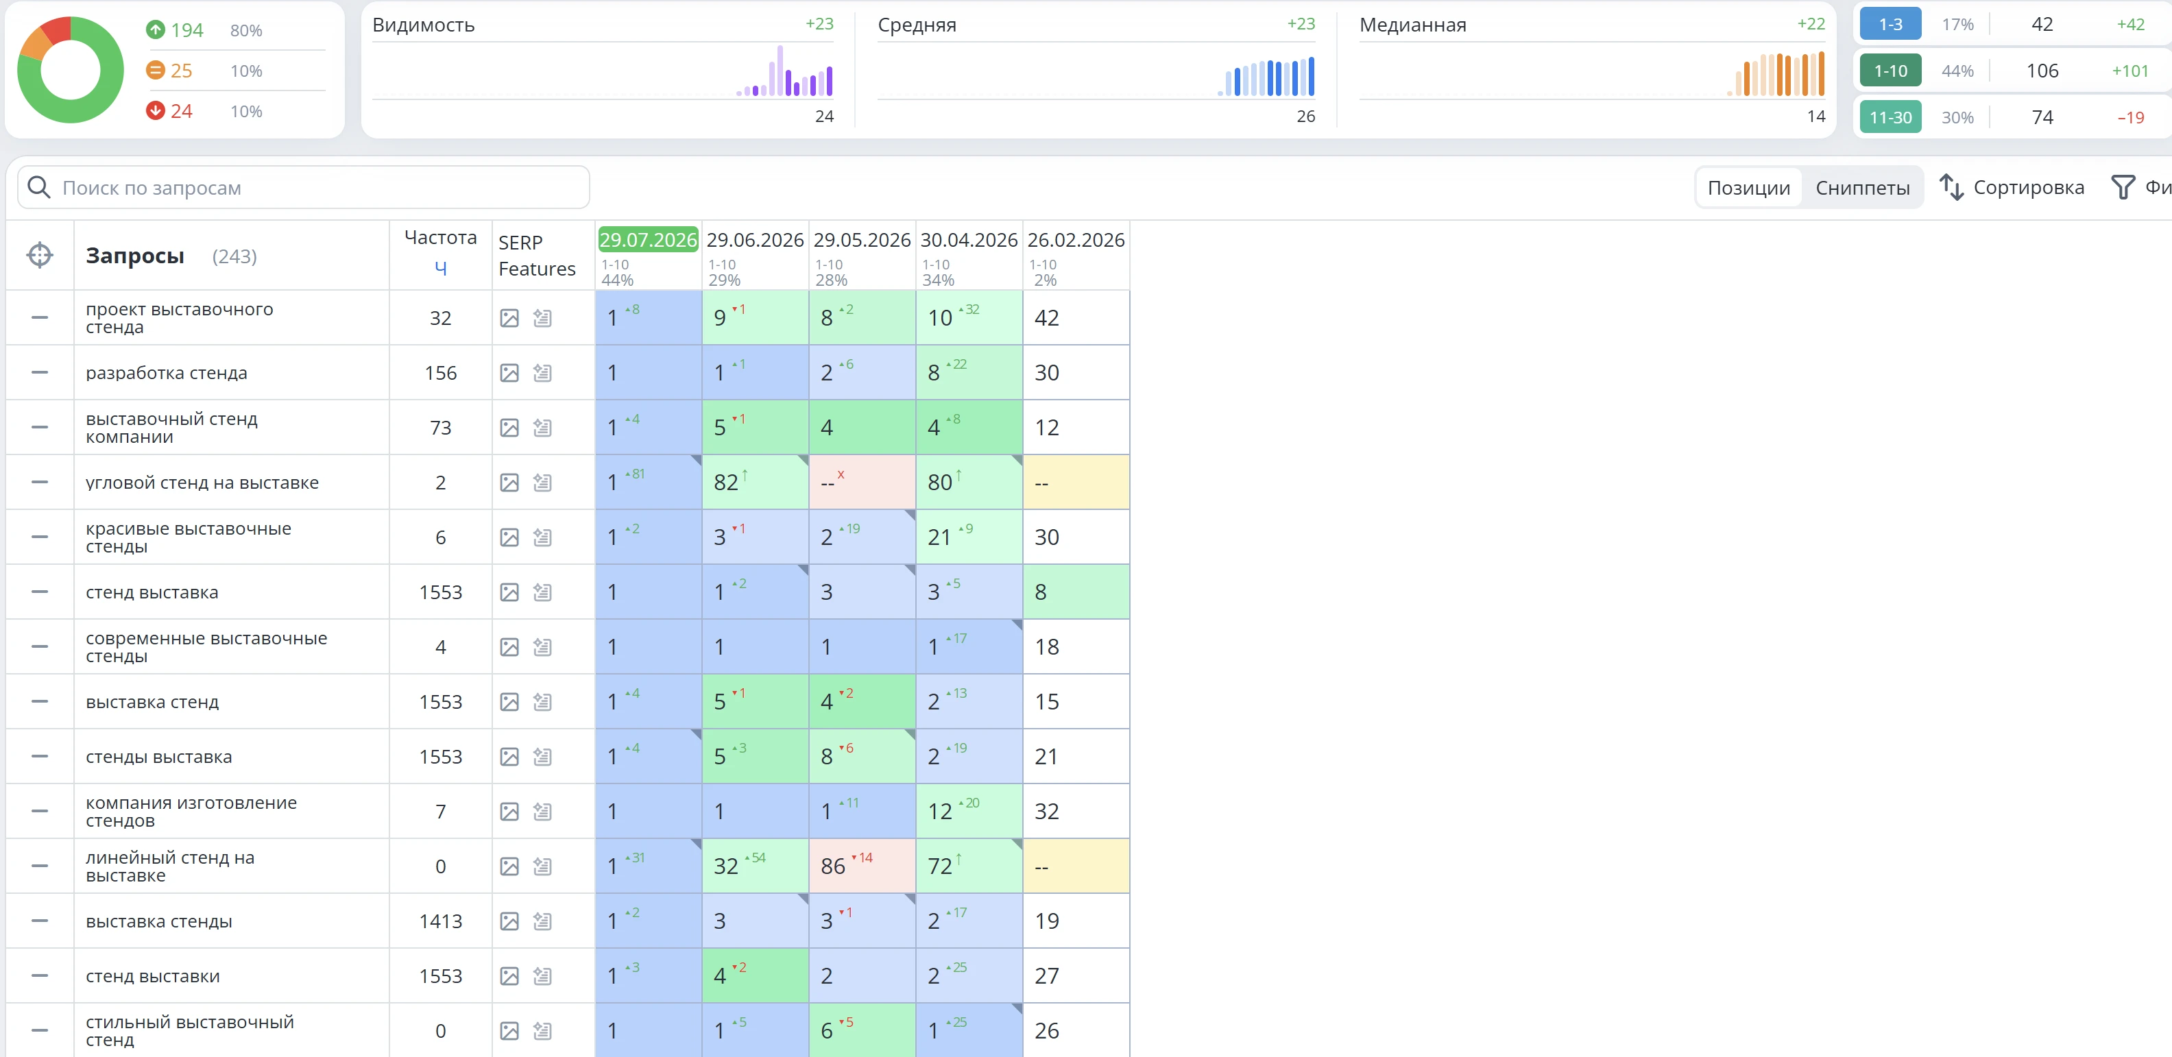This screenshot has height=1057, width=2172.
Task: Click image SERP icon for современные выставочные стенды
Action: pyautogui.click(x=509, y=646)
